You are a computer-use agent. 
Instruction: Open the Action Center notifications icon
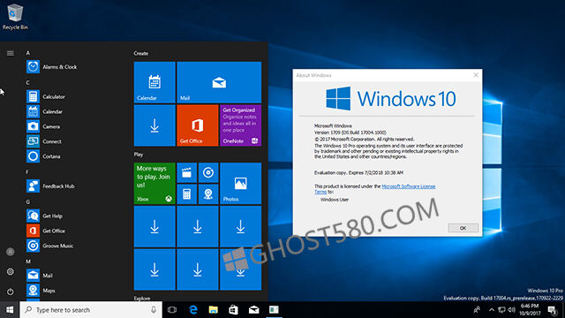point(552,310)
